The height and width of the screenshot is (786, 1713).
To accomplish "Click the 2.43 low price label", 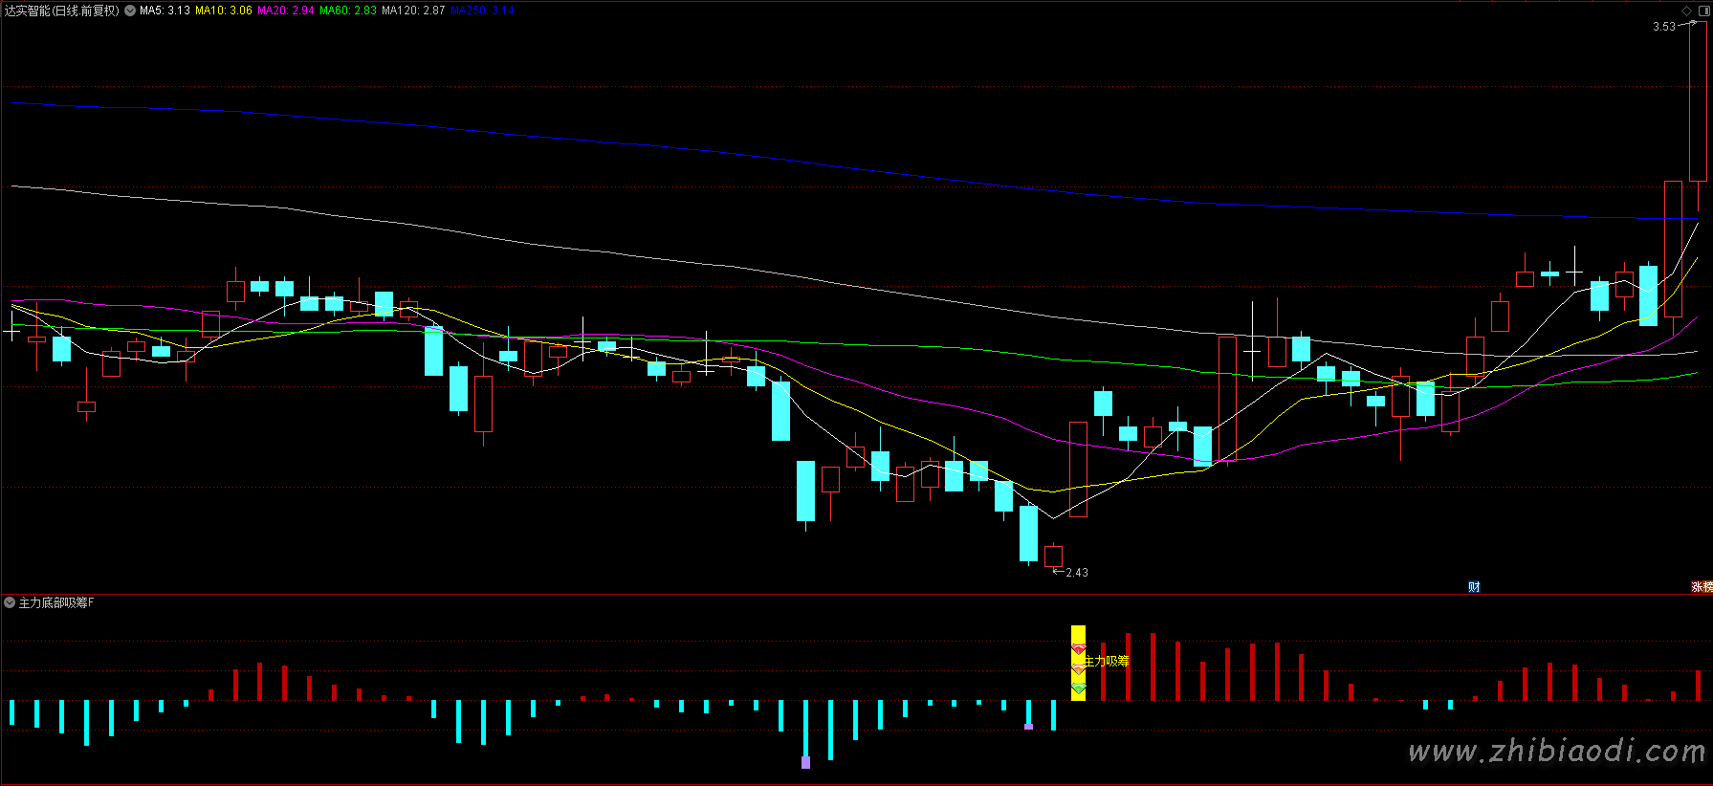I will coord(1077,573).
